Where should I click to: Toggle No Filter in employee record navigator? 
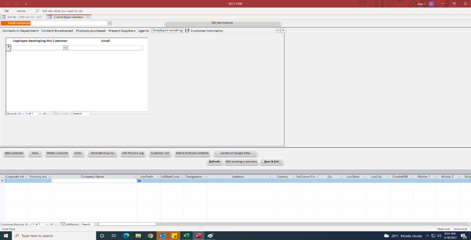[x=61, y=113]
